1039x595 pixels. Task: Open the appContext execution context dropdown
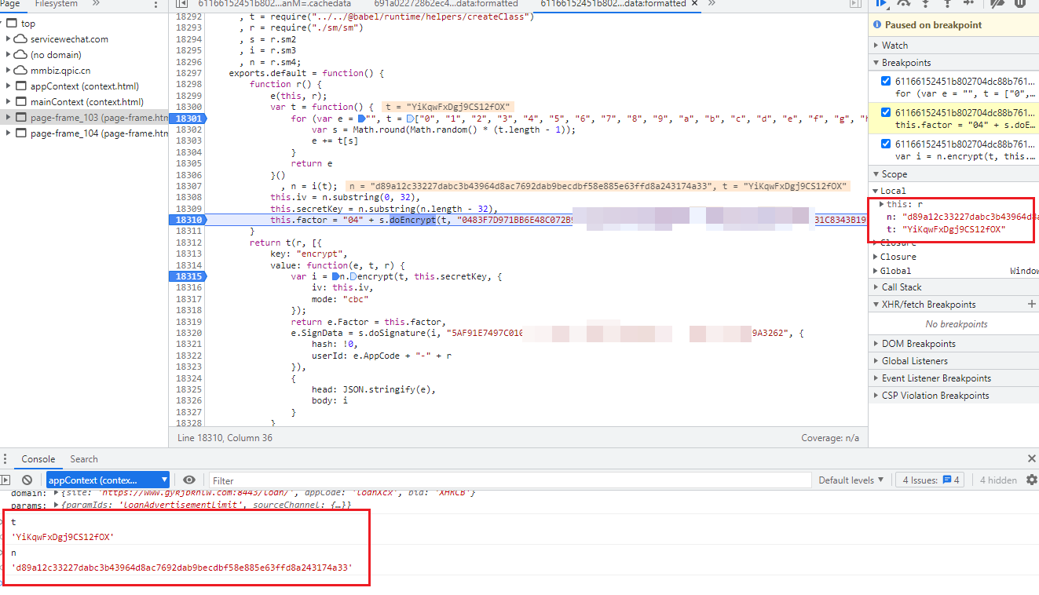click(108, 480)
